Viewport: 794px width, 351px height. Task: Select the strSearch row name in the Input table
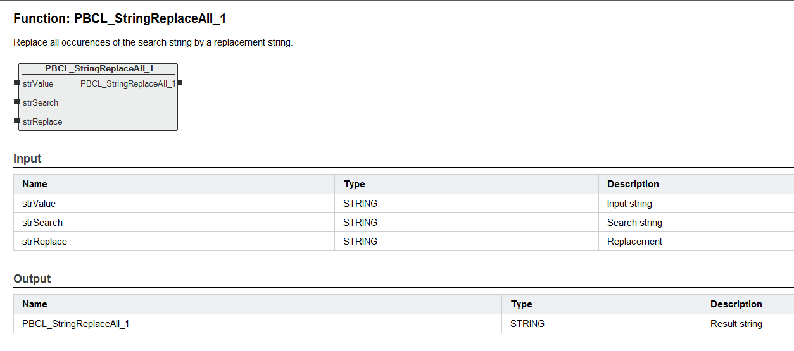click(42, 223)
